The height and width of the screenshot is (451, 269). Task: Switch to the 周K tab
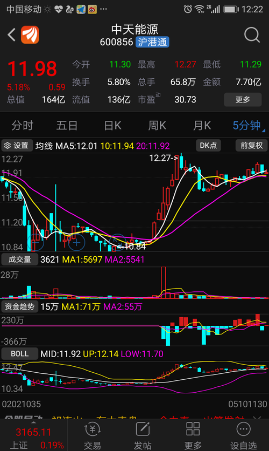click(157, 126)
